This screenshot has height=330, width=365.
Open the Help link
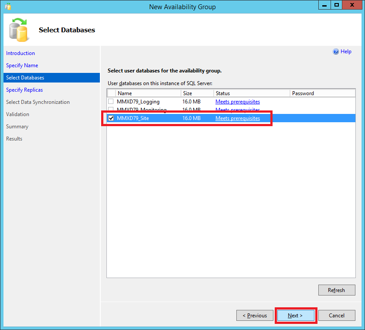[x=346, y=52]
